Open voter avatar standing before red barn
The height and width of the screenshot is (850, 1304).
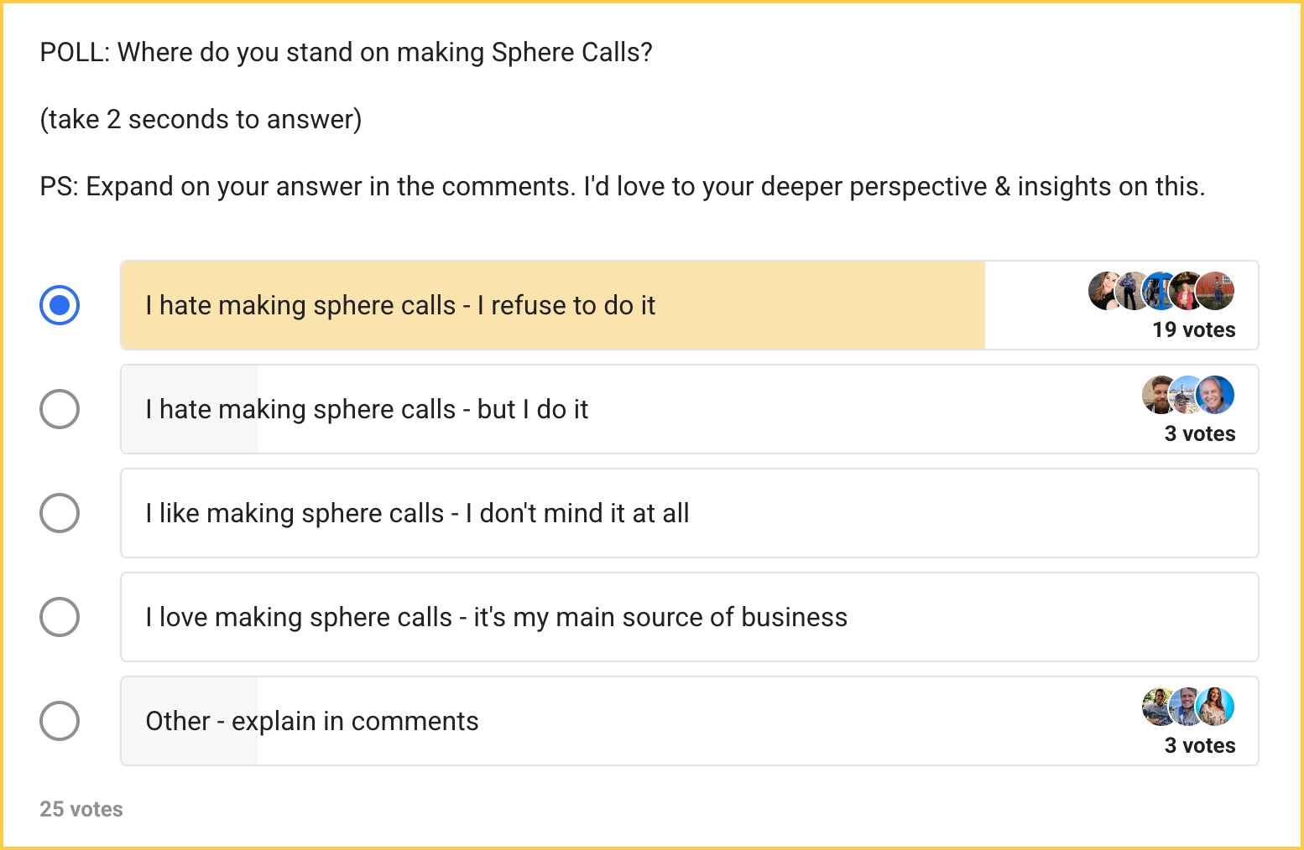point(1215,291)
